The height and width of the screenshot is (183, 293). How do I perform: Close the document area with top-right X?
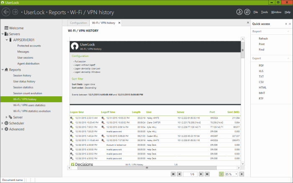click(248, 23)
